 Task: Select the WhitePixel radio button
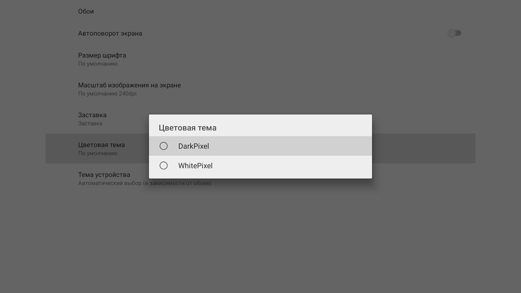click(x=163, y=165)
